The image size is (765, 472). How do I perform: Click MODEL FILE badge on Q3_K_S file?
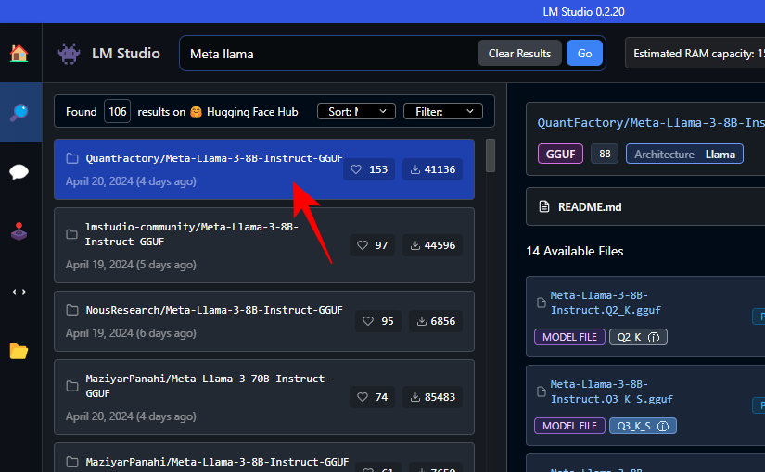click(569, 426)
